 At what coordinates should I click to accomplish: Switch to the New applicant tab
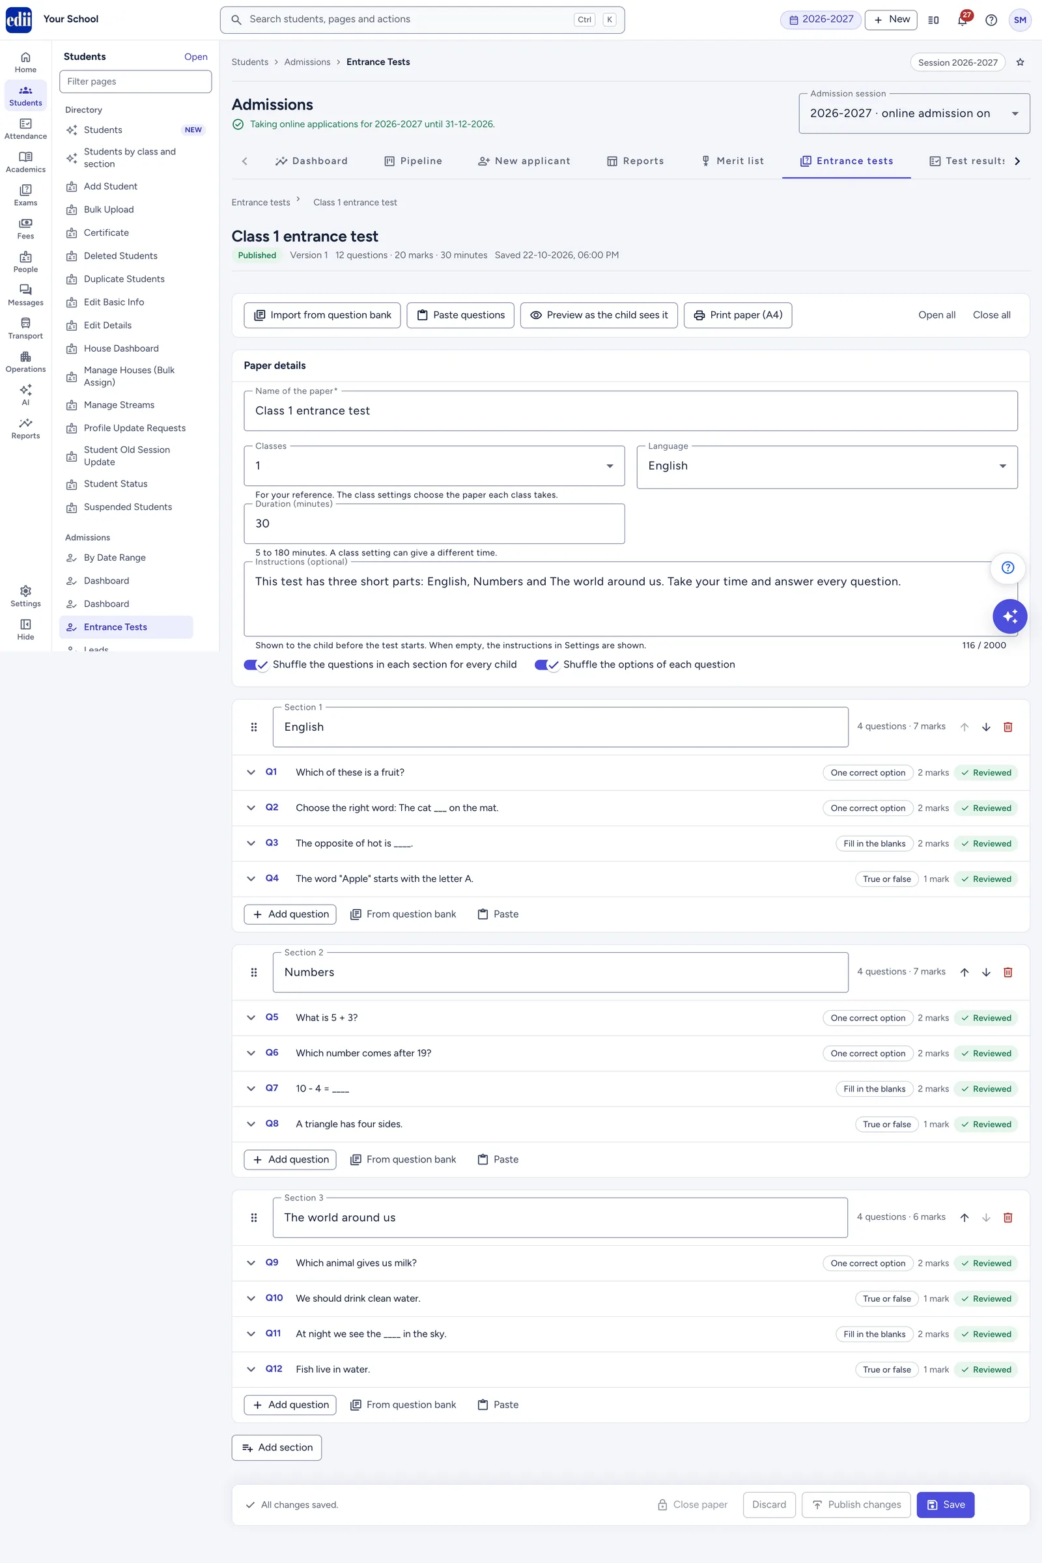point(524,161)
